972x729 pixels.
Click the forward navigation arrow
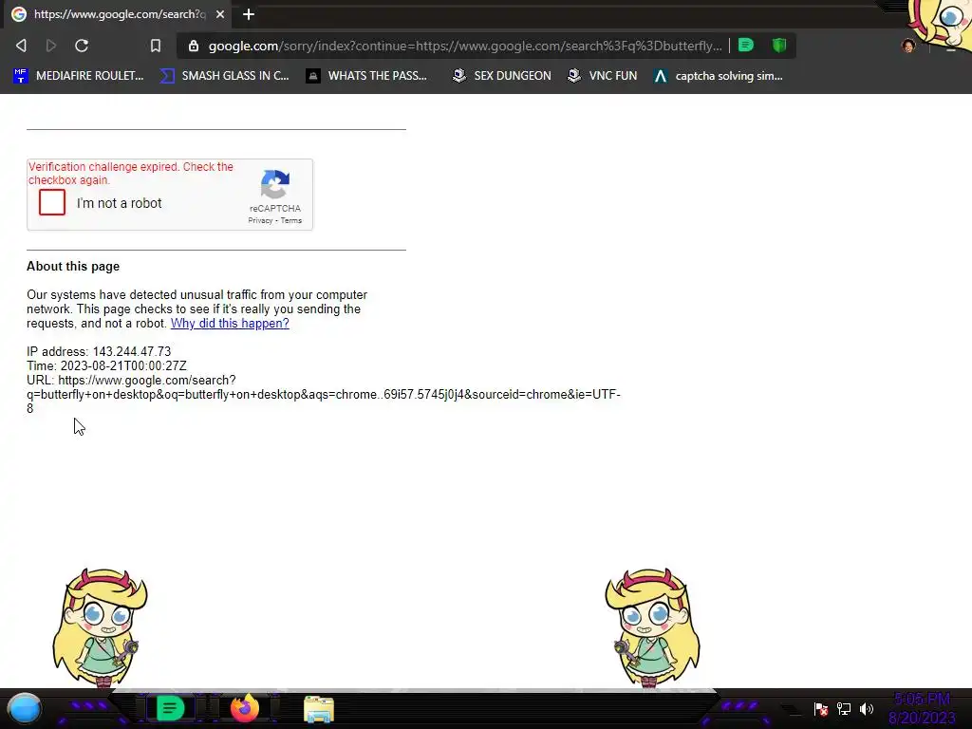[x=51, y=46]
